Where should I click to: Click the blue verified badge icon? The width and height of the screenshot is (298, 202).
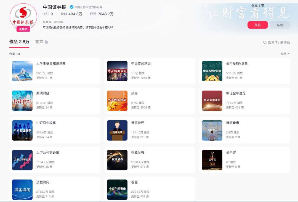(71, 7)
